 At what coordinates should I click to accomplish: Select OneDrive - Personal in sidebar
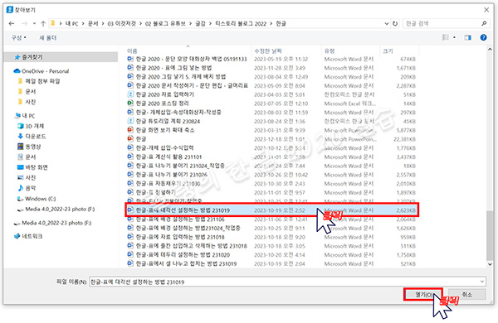(x=41, y=71)
